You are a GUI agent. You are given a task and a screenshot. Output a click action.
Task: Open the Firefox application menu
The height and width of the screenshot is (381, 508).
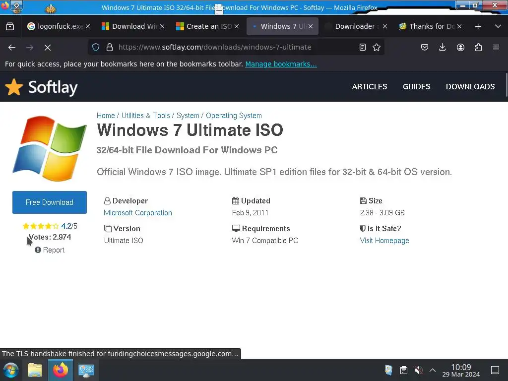click(x=496, y=47)
